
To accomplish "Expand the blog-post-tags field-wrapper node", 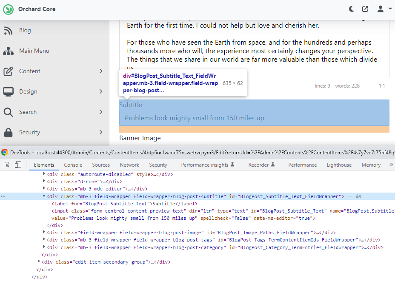I will click(x=44, y=239).
